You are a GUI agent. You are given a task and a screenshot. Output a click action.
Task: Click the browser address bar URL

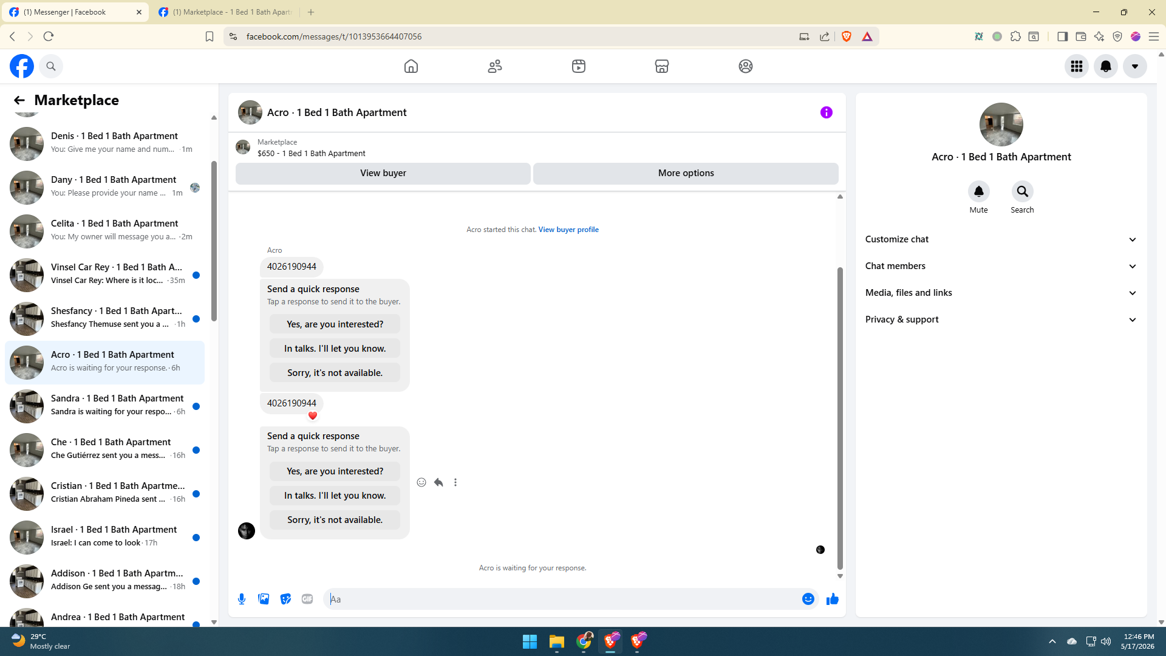(x=333, y=36)
